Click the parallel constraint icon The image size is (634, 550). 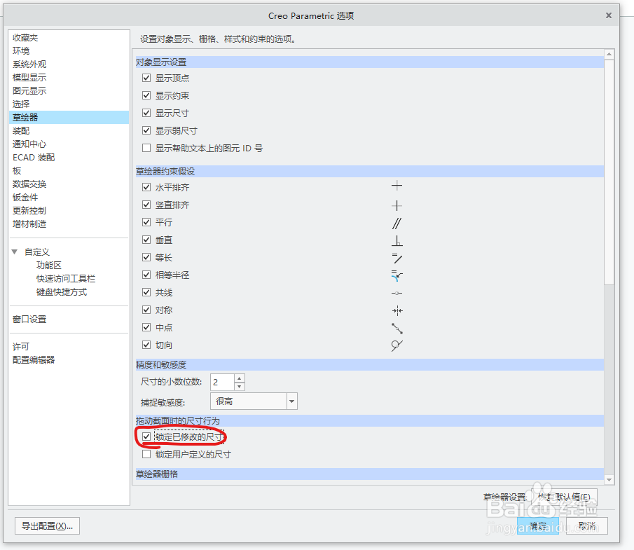point(397,224)
